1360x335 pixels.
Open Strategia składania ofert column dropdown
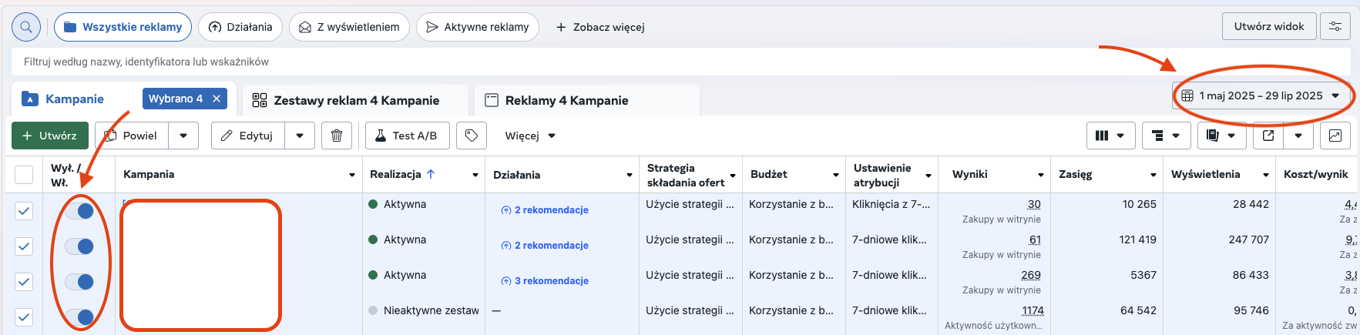(733, 175)
